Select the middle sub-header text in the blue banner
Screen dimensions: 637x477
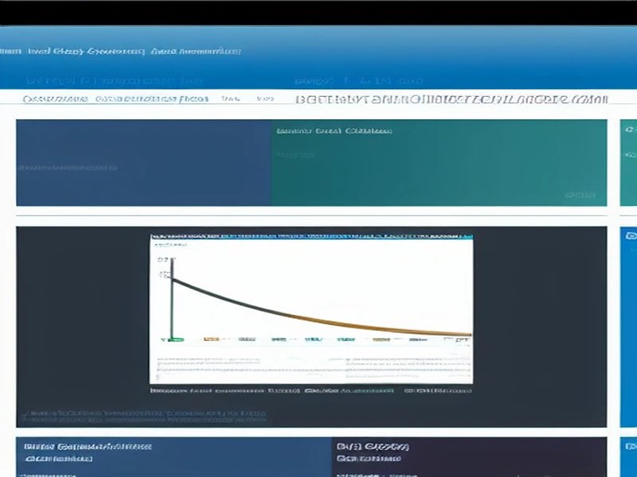tap(358, 81)
